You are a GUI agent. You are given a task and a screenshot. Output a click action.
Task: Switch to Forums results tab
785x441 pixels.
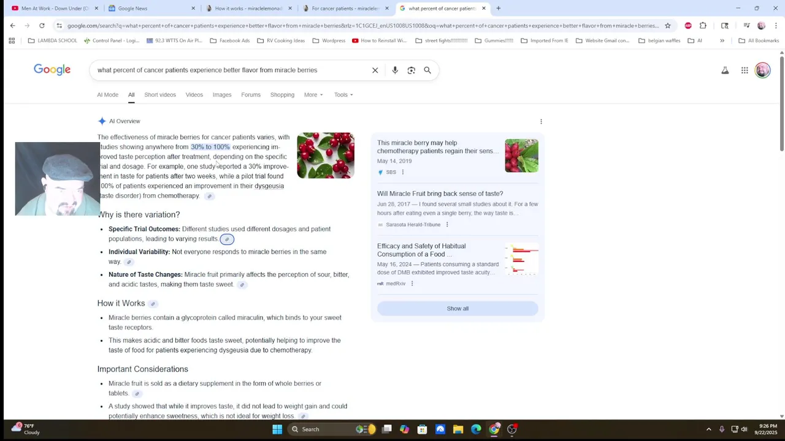[251, 95]
